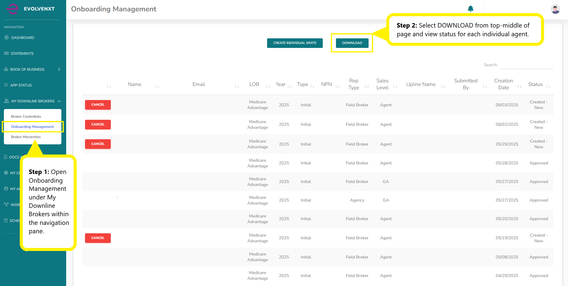Cancel the 06/03/2025 invite
This screenshot has height=286, width=568.
pos(98,105)
